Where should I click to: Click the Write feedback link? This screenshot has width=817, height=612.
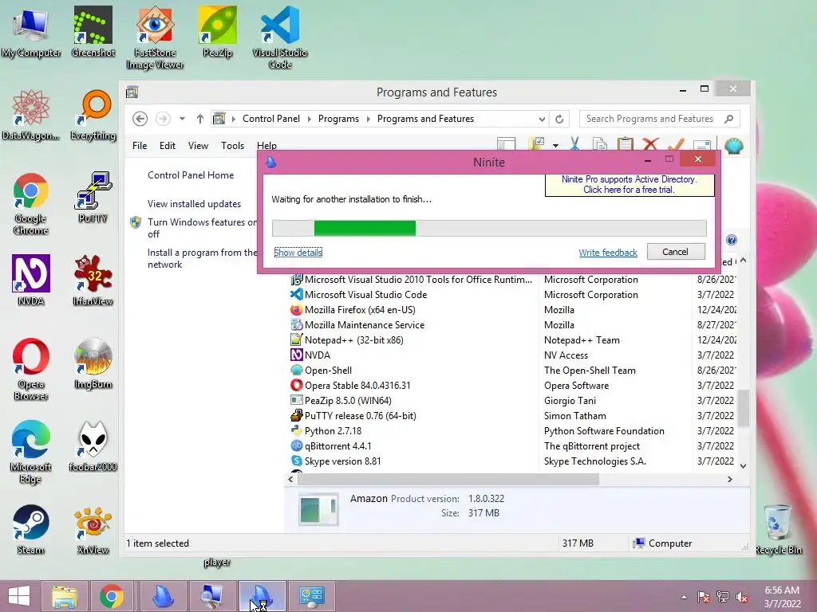point(607,253)
